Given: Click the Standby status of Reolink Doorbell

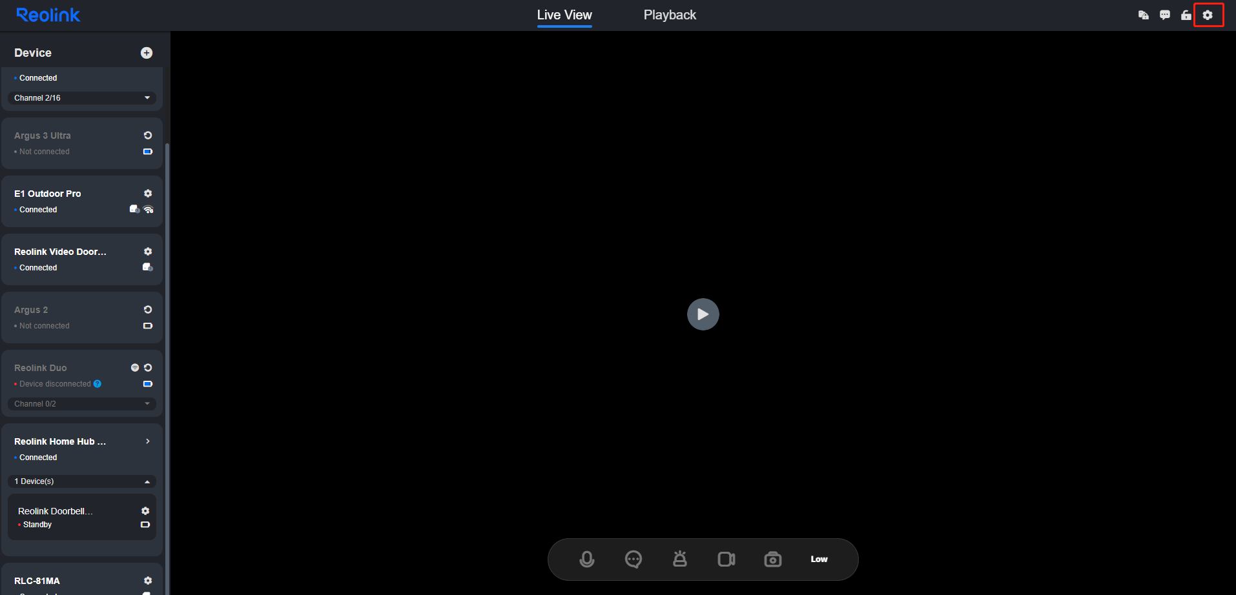Looking at the screenshot, I should (37, 525).
